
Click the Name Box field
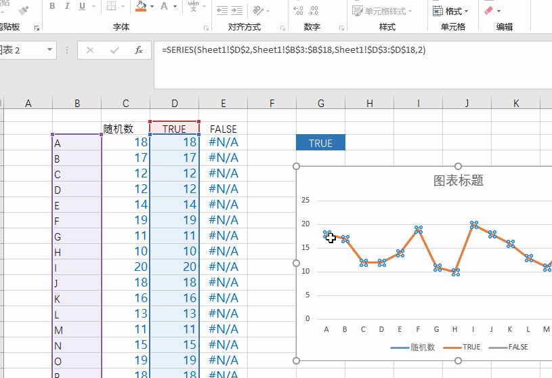click(21, 49)
